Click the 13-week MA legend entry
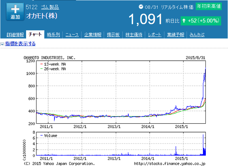This screenshot has height=166, width=228. point(53,64)
